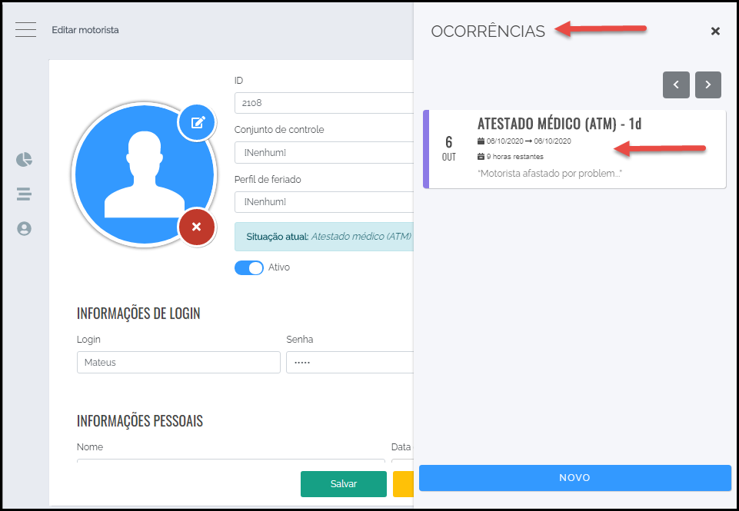Viewport: 739px width, 511px height.
Task: Click the Senha password field
Action: tap(349, 363)
